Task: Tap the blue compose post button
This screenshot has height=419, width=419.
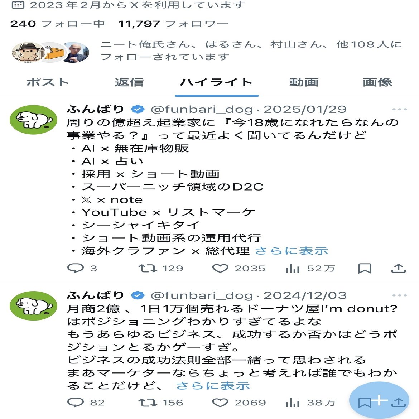Action: (379, 400)
